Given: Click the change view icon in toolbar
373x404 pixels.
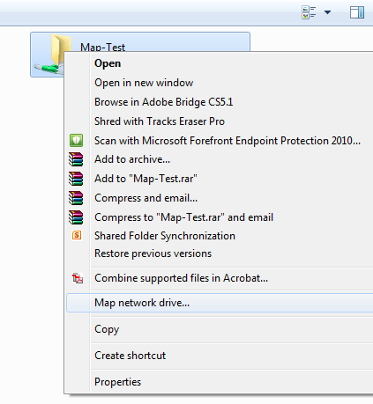Looking at the screenshot, I should [x=309, y=12].
